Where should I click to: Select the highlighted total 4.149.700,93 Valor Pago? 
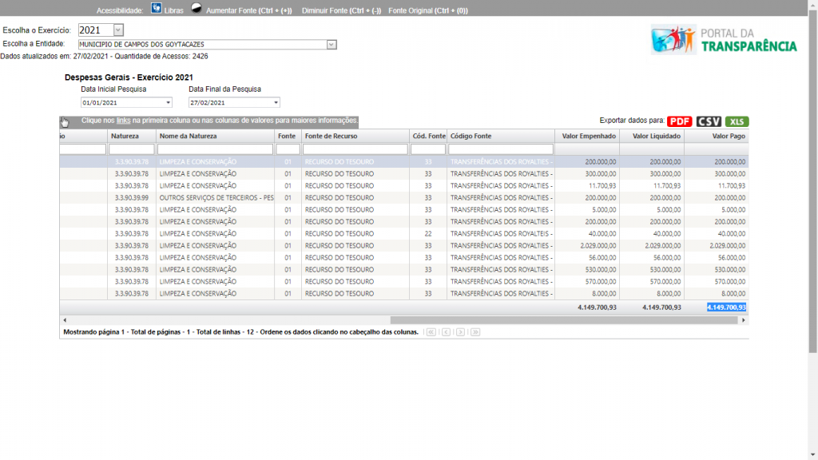pos(726,307)
